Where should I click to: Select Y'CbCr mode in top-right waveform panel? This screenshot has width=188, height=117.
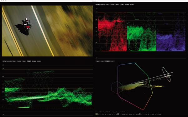(132, 5)
